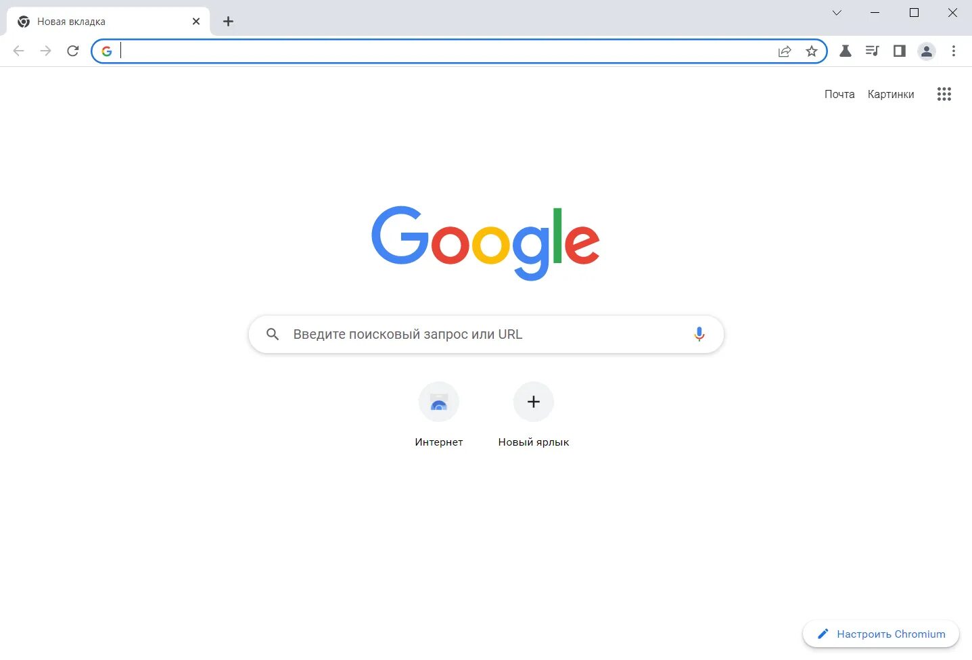
Task: Close the Новая вкладка tab
Action: click(196, 22)
